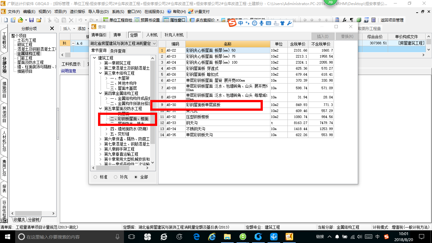432x243 pixels.
Task: Click the Open folder icon in toolbar
Action: click(20, 20)
